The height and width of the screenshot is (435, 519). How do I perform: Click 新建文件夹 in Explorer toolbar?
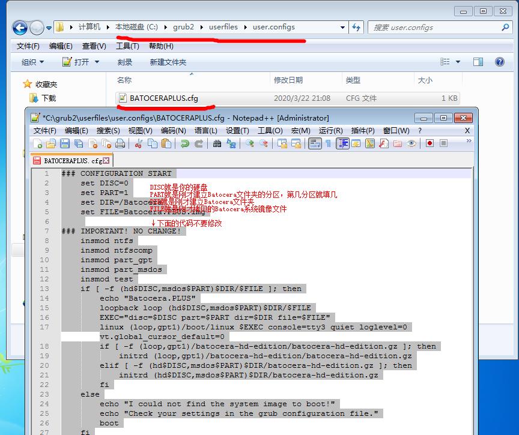[168, 62]
